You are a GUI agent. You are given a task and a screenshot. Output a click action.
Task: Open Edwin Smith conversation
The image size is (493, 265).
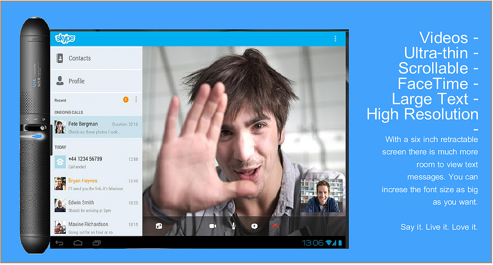[x=96, y=206]
